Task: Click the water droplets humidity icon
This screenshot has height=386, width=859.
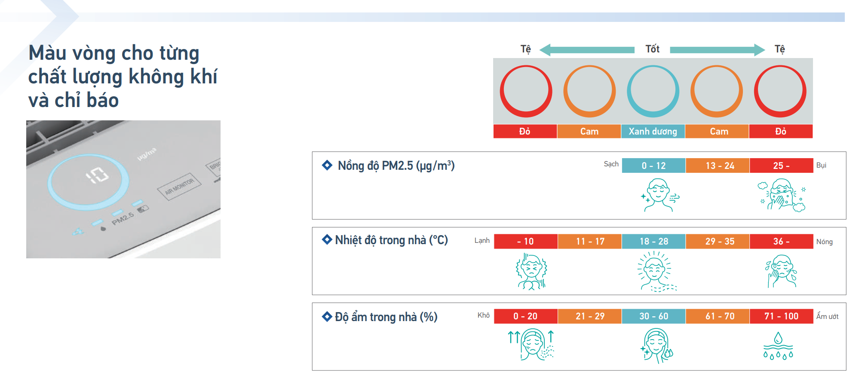Action: pos(778,346)
